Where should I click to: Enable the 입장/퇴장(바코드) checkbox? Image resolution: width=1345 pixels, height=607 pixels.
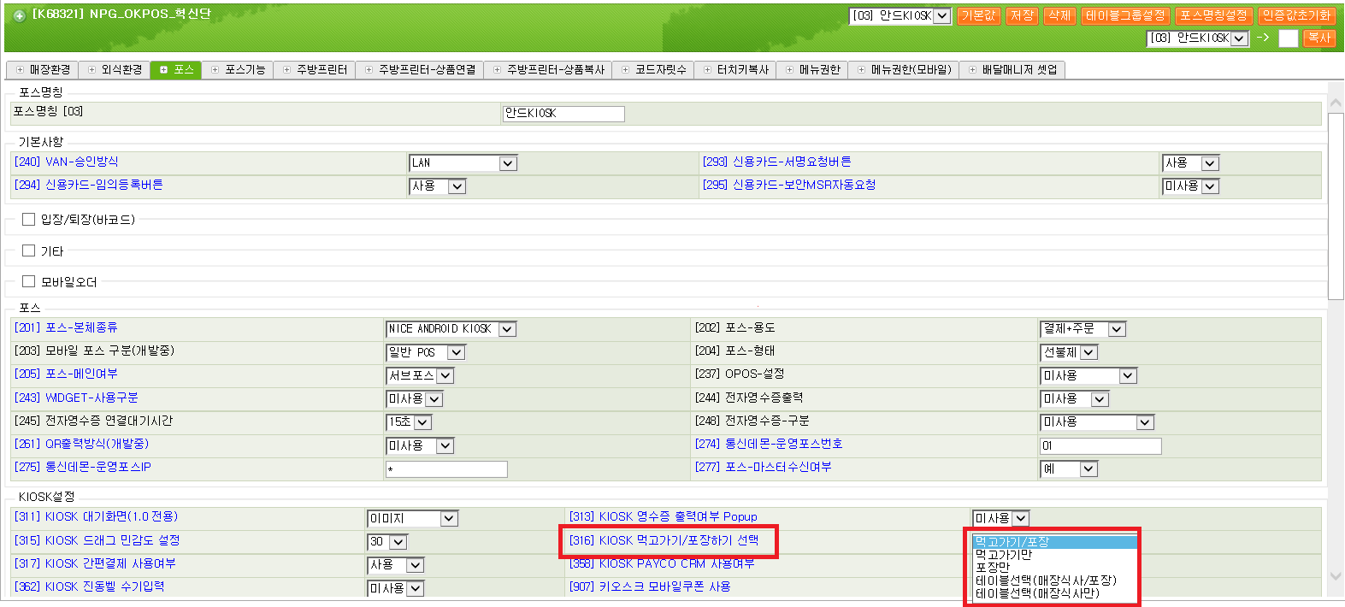(x=29, y=220)
